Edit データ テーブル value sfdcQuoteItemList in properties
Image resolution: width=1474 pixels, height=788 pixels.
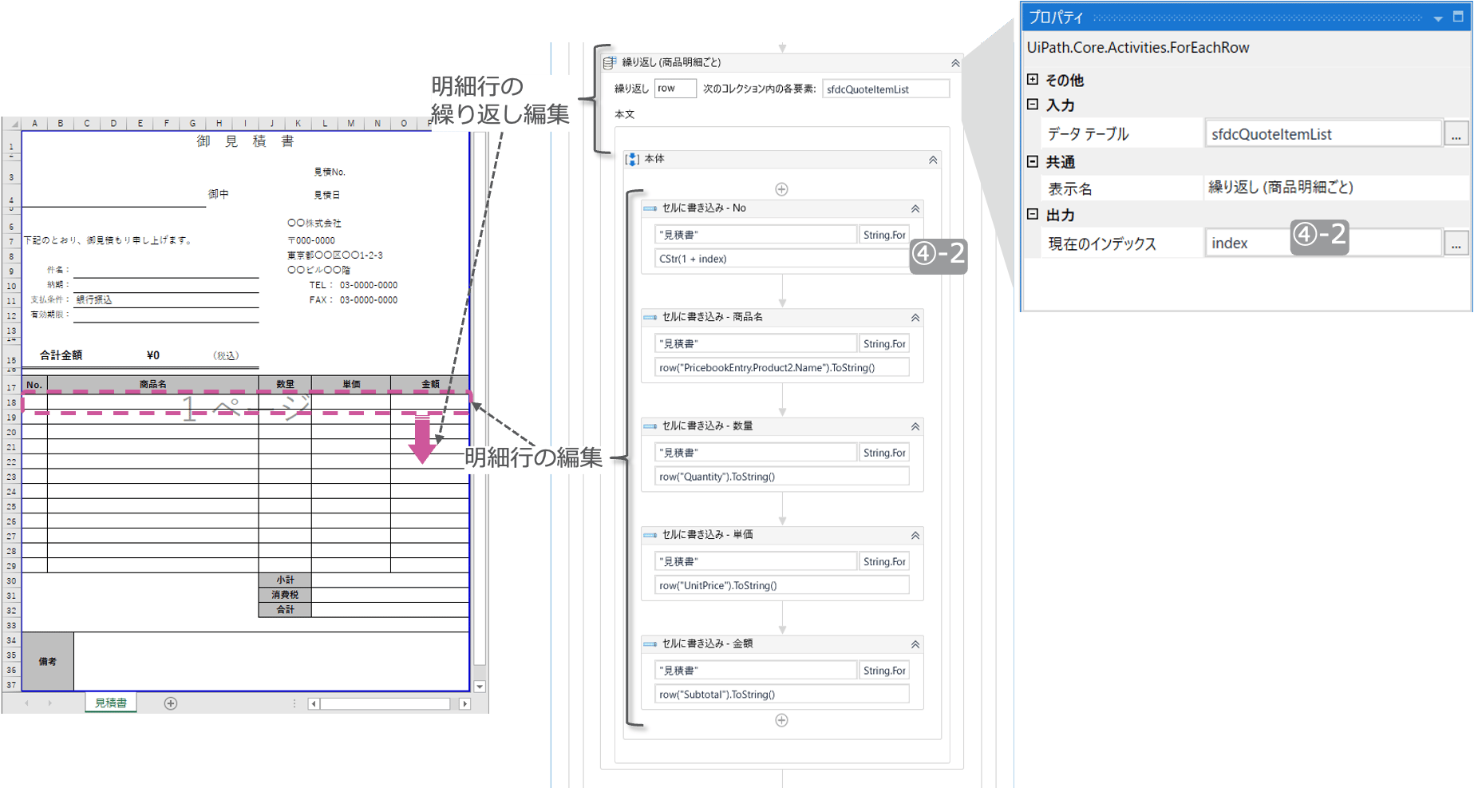(x=1323, y=134)
